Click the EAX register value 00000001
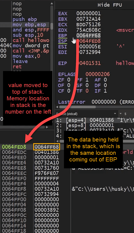This screenshot has height=233, width=134. (x=89, y=14)
